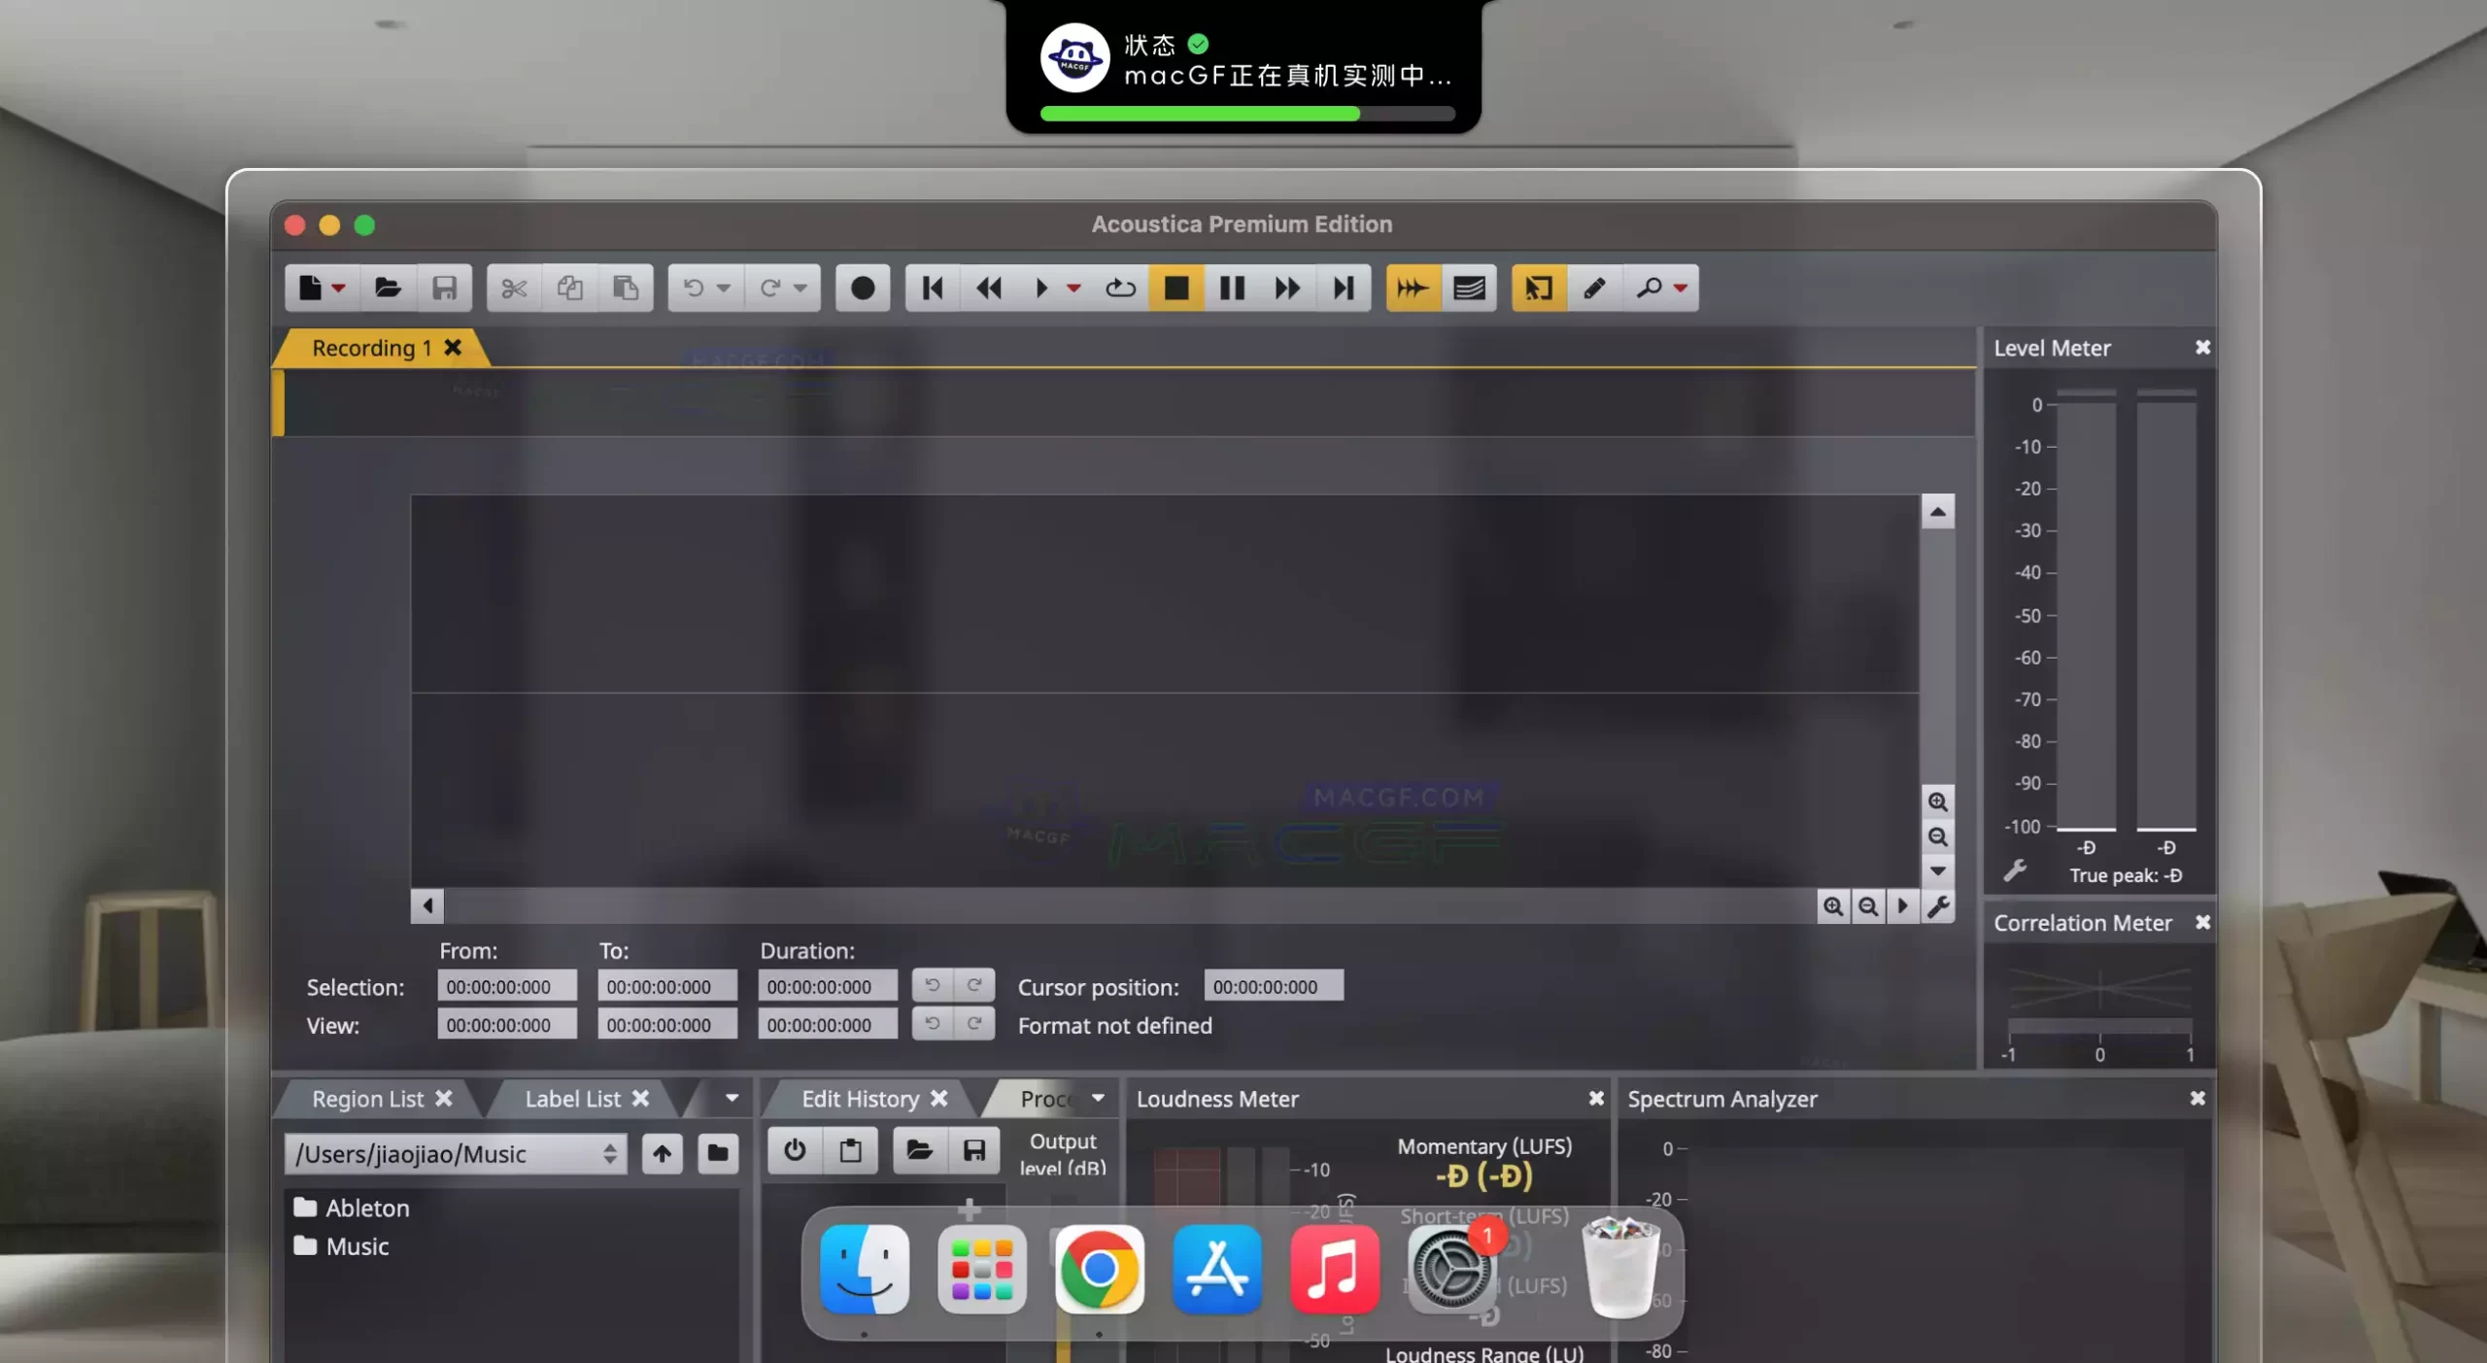Open the New File dropdown arrow

(338, 288)
